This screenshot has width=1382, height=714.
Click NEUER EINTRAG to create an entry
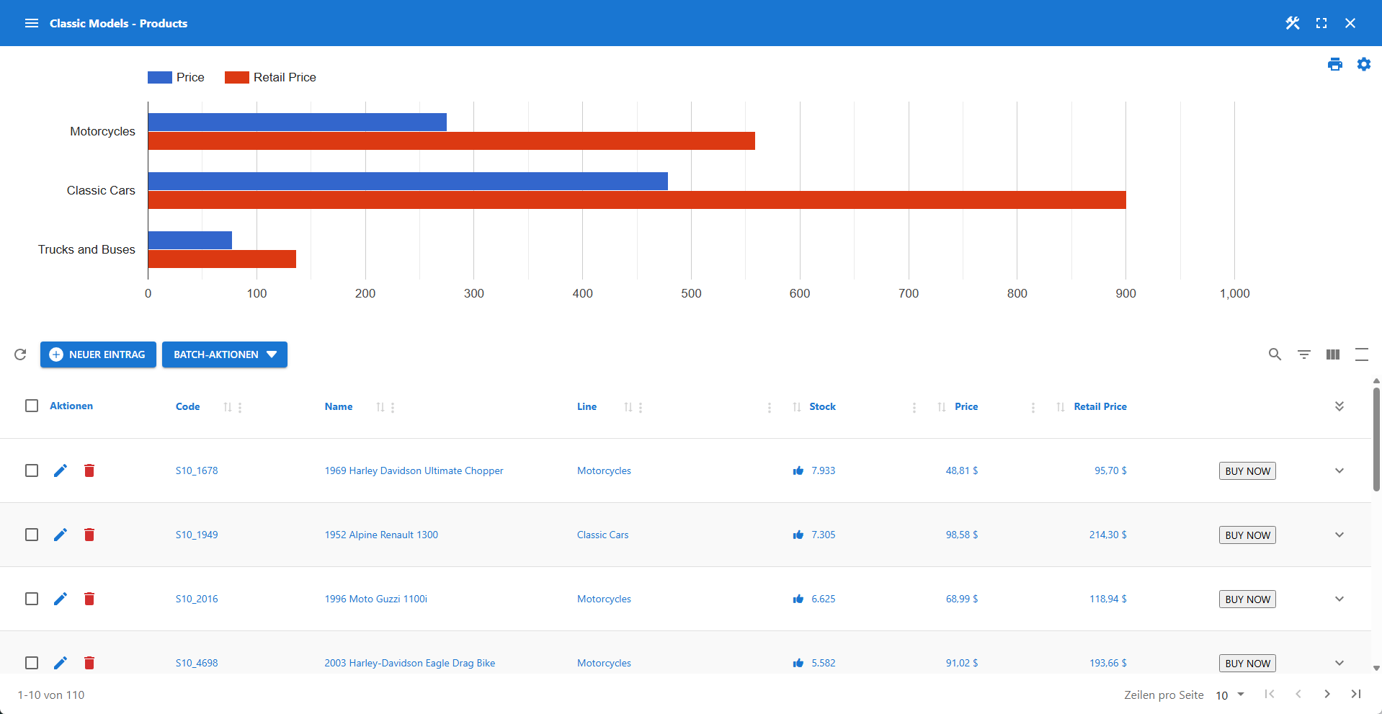point(98,354)
